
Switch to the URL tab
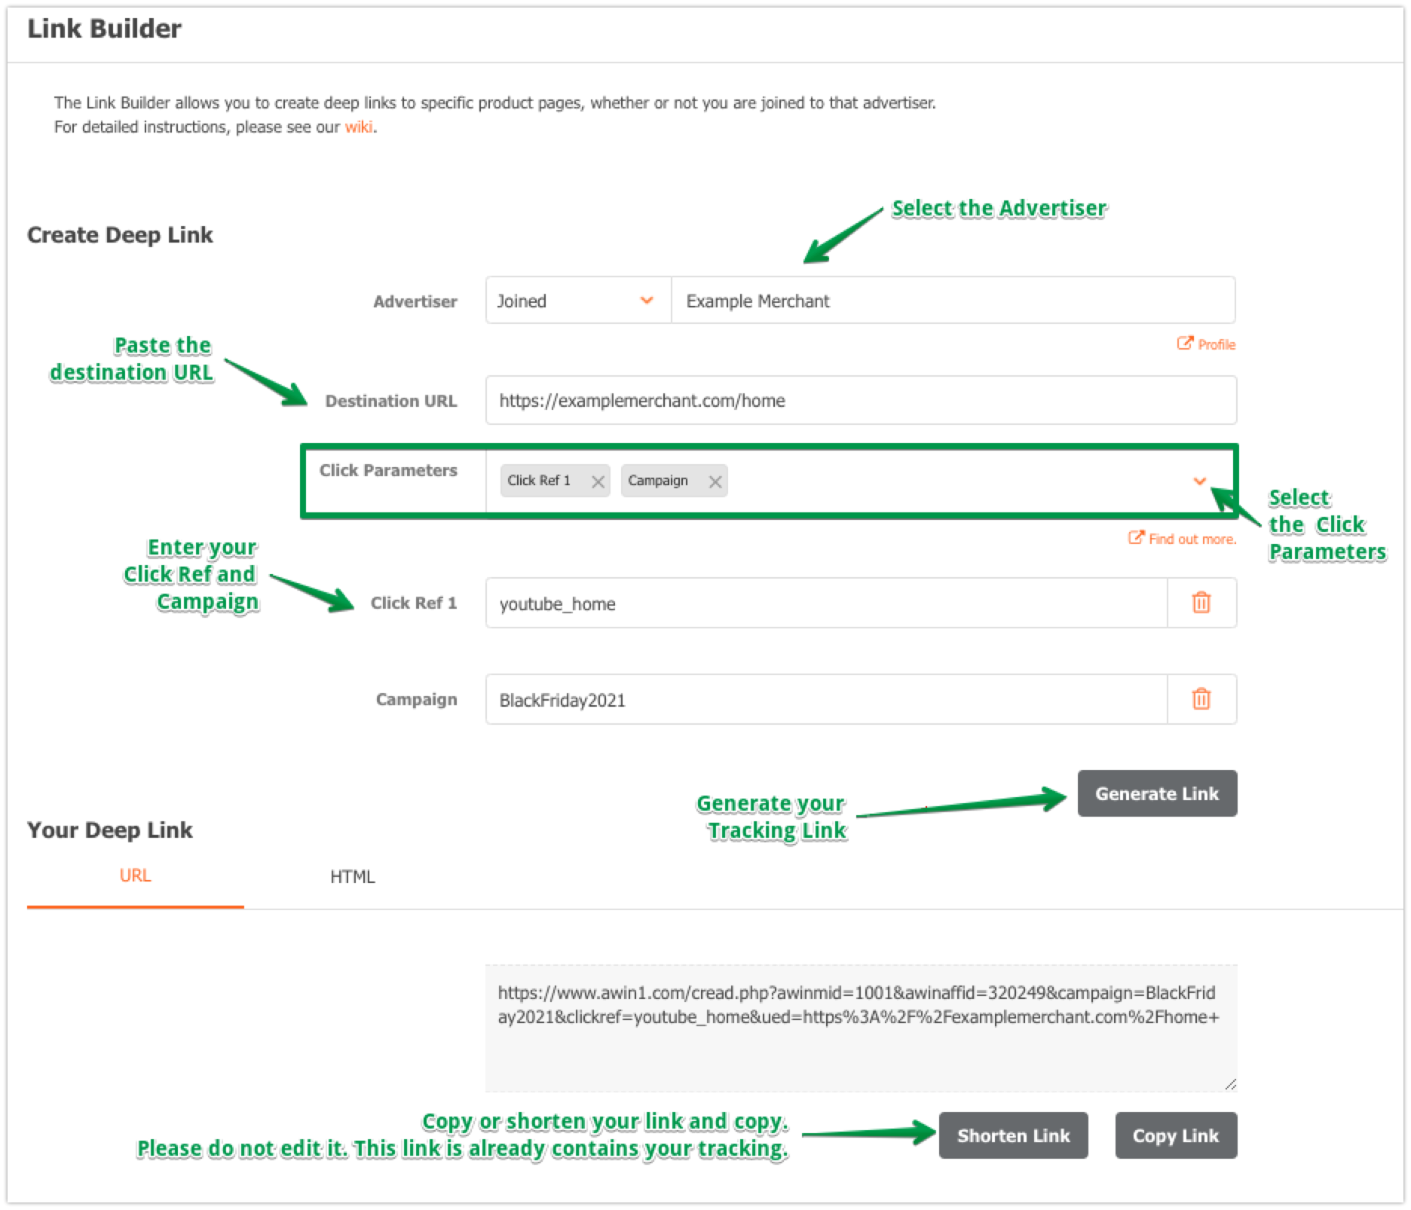tap(135, 876)
